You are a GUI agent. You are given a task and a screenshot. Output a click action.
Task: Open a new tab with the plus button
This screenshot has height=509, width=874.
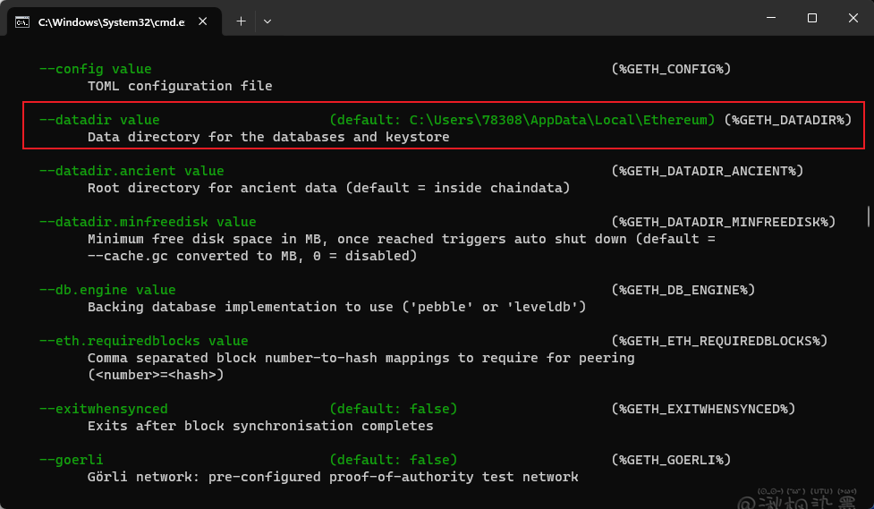coord(241,21)
